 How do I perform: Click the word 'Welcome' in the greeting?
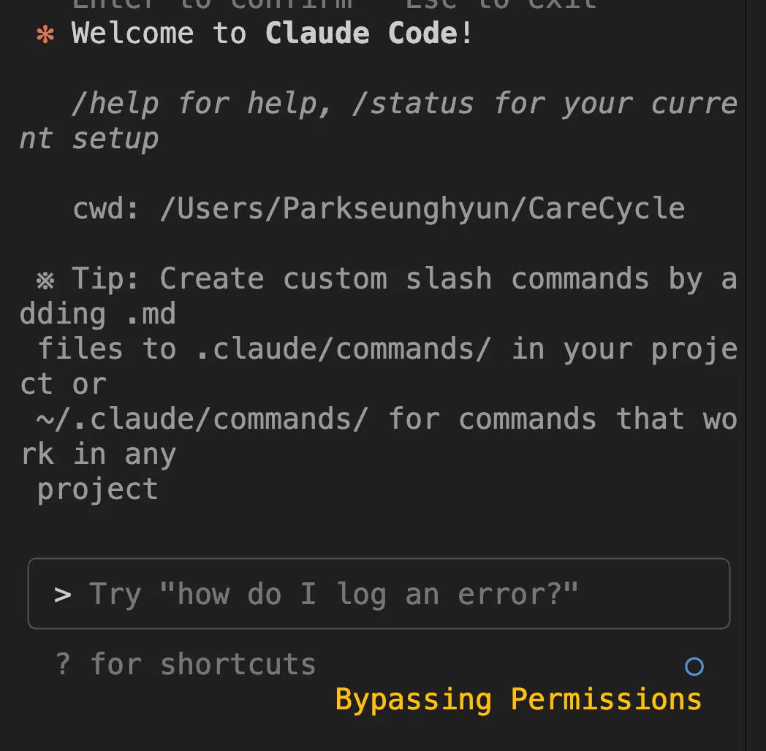(x=133, y=34)
